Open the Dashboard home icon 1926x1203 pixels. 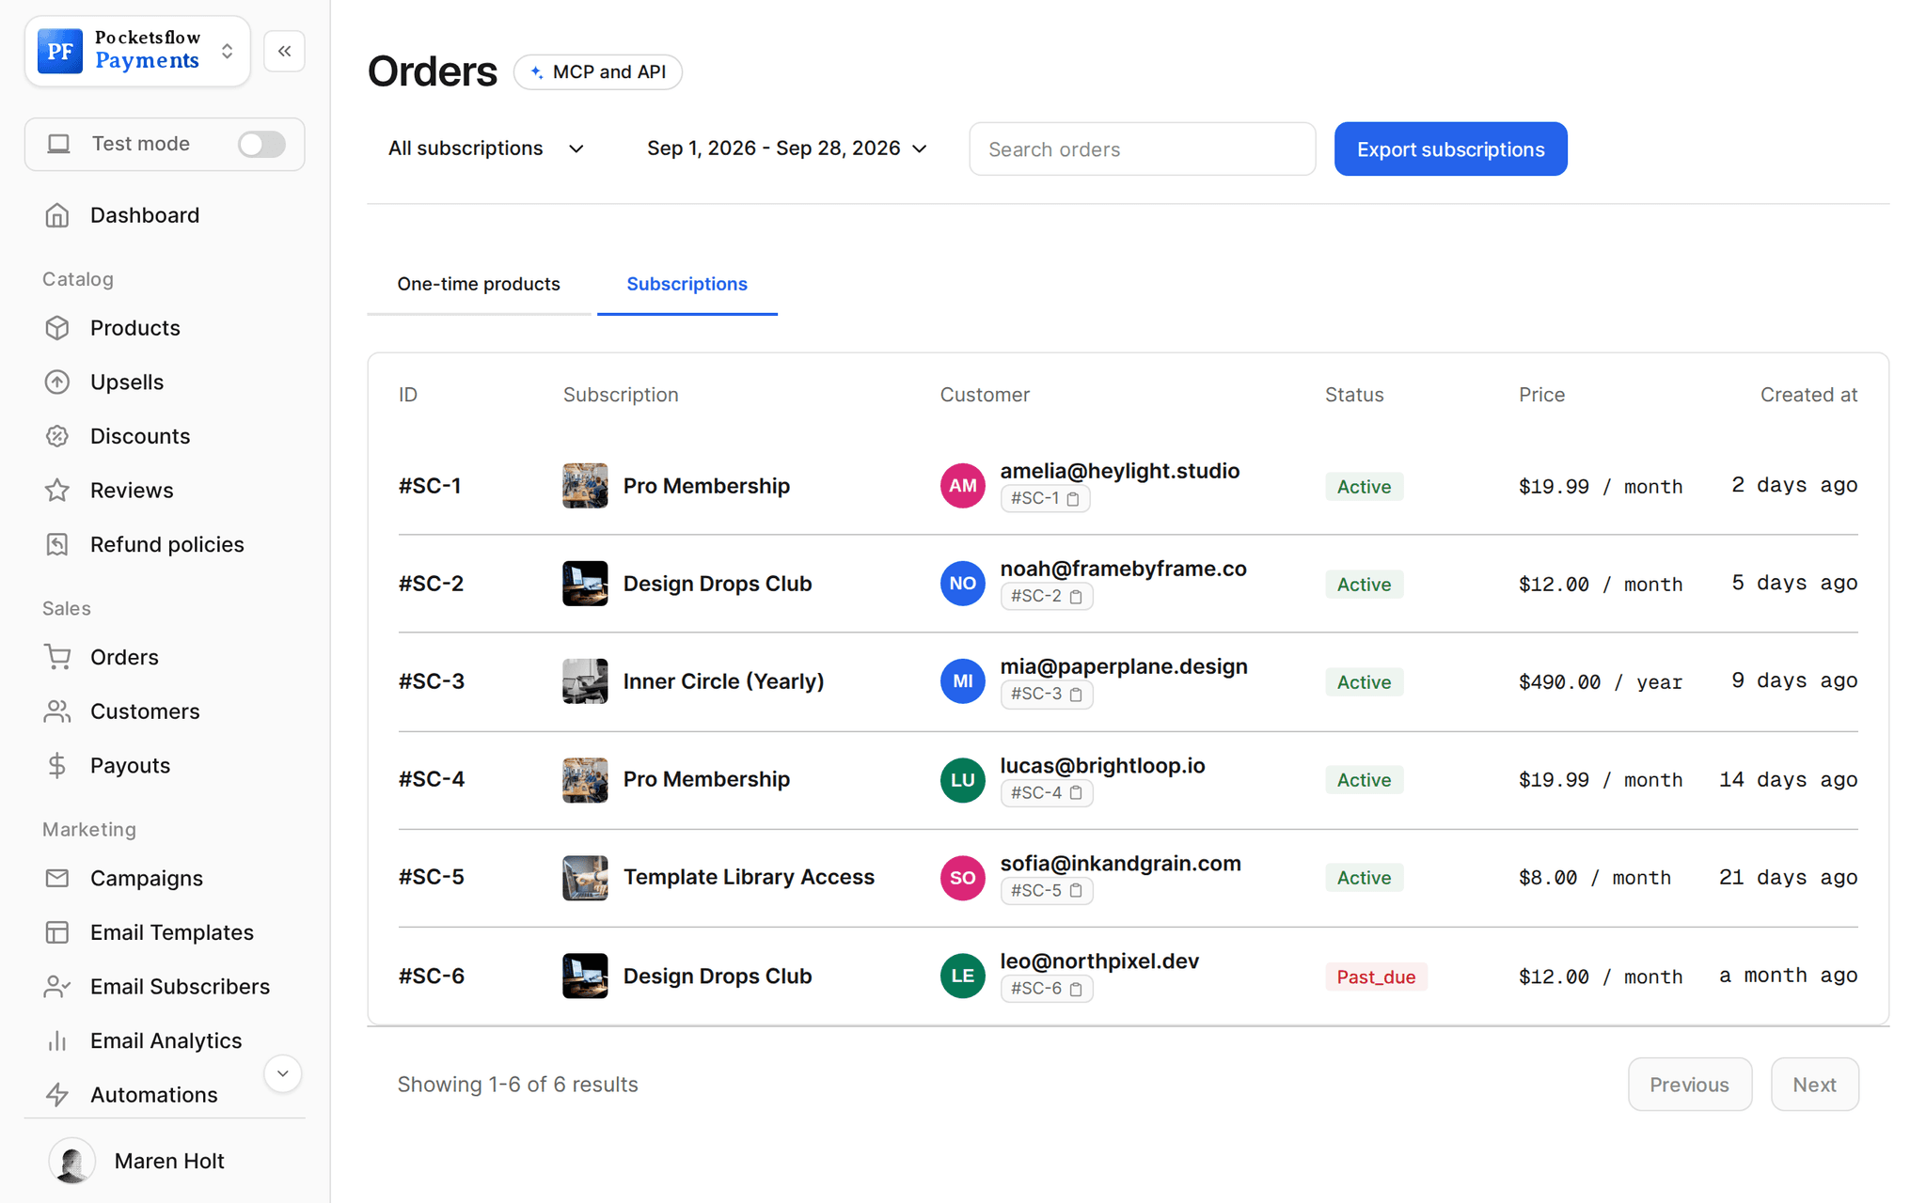click(57, 215)
